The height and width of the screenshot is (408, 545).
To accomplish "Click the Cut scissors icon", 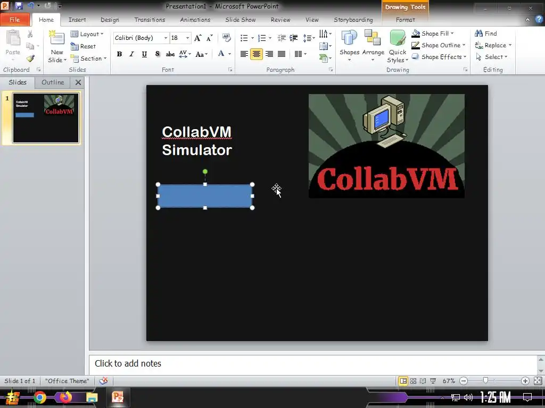I will pyautogui.click(x=30, y=34).
